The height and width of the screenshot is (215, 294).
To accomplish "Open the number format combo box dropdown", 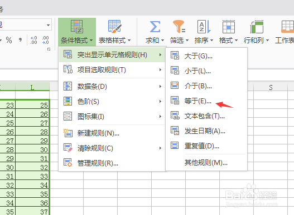I will (48, 25).
